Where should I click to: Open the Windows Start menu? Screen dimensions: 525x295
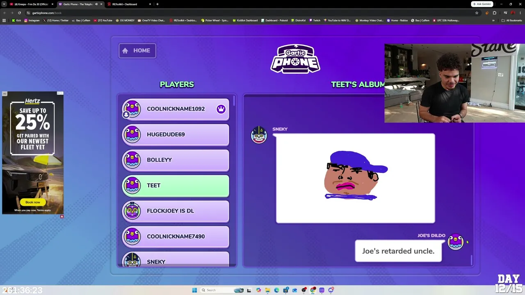pyautogui.click(x=194, y=290)
